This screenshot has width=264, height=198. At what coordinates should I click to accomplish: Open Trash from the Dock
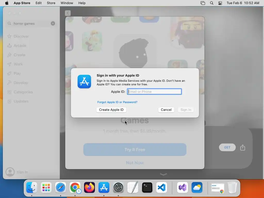pos(232,187)
